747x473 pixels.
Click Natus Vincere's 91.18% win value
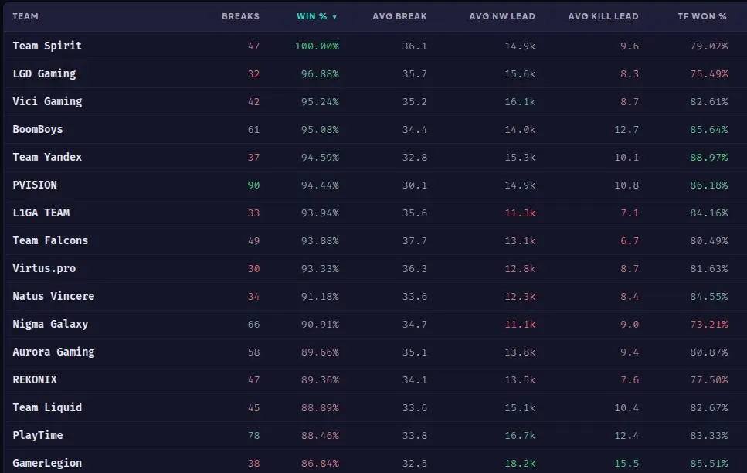tap(320, 297)
